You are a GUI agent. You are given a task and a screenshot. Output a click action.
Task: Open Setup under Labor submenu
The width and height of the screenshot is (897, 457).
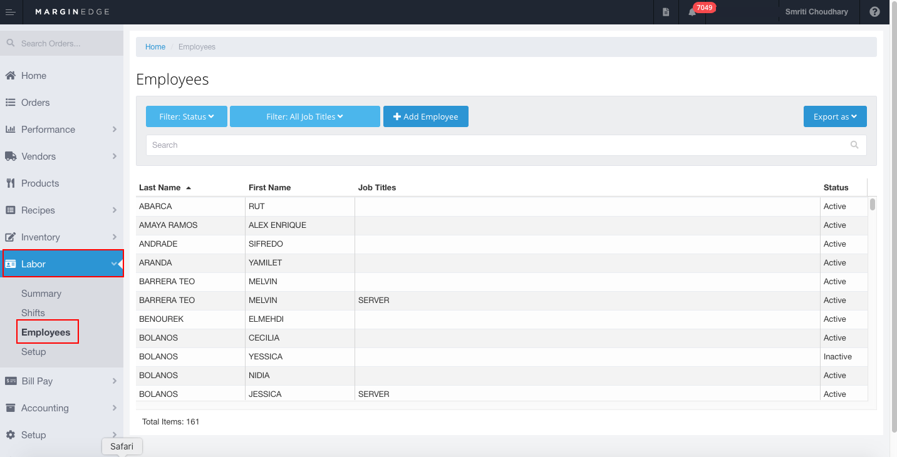(34, 352)
